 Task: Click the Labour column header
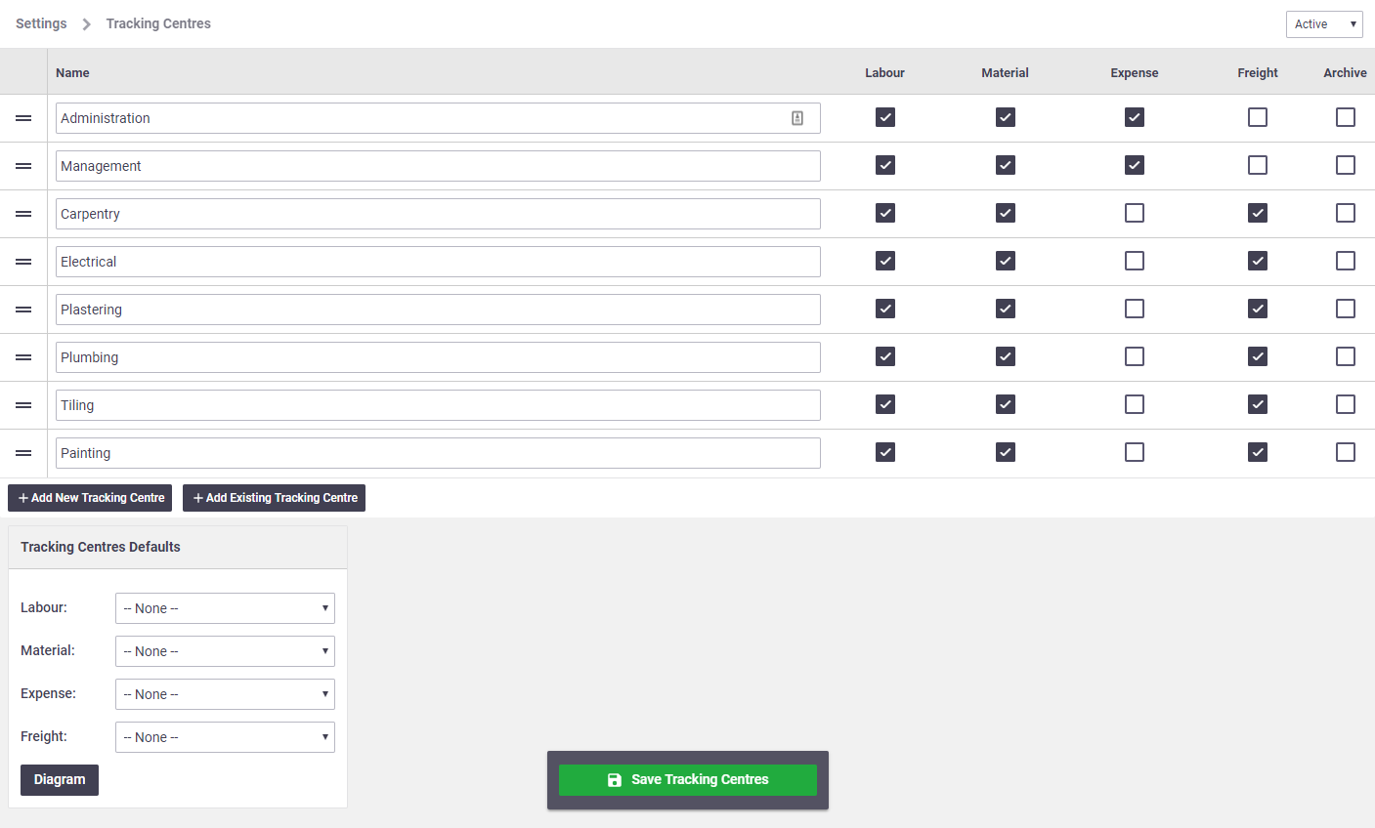point(885,73)
